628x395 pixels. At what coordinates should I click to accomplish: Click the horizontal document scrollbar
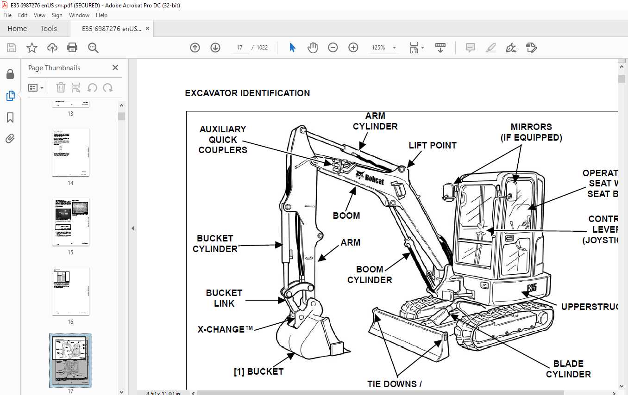coord(380,393)
